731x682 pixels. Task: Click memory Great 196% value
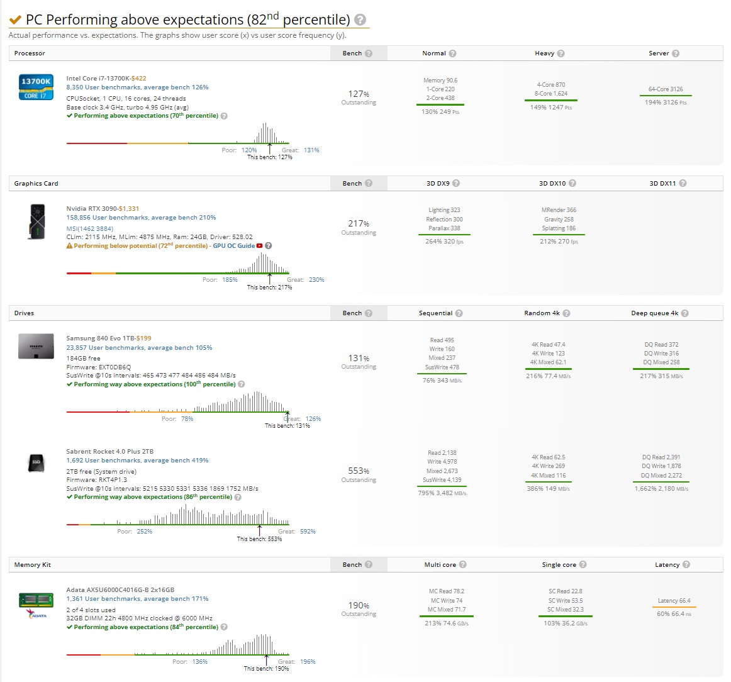pyautogui.click(x=308, y=661)
